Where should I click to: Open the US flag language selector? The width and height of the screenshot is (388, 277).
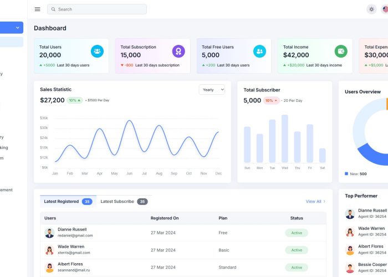[x=385, y=9]
